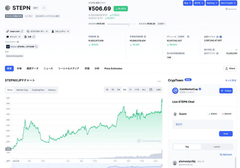Viewport: 240px width, 168px height.
Task: Click the Guest user avatar
Action: [x=175, y=114]
